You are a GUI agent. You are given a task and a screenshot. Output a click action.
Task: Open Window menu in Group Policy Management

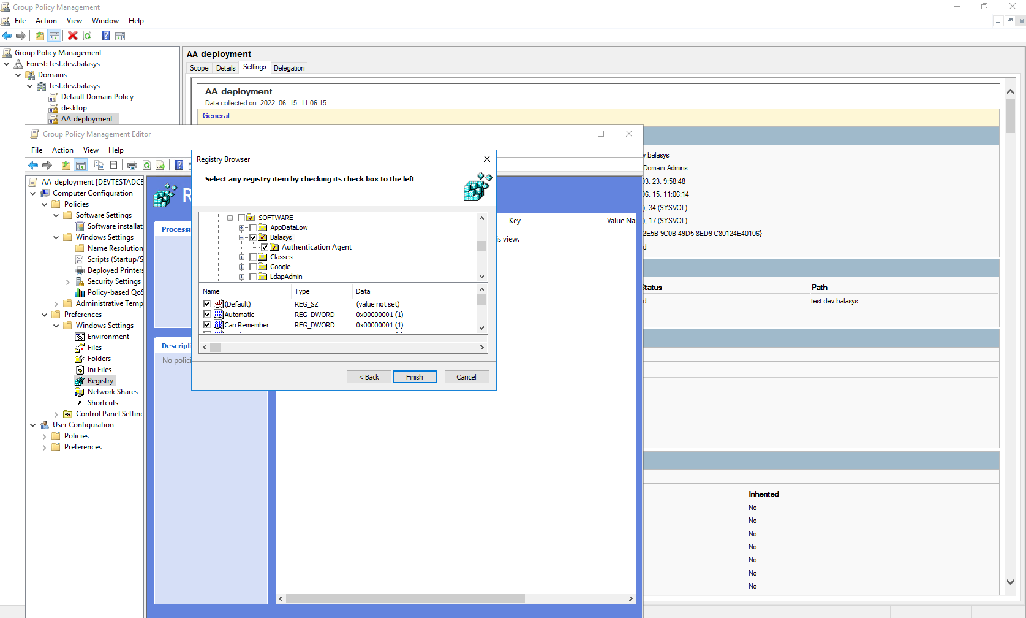point(105,21)
